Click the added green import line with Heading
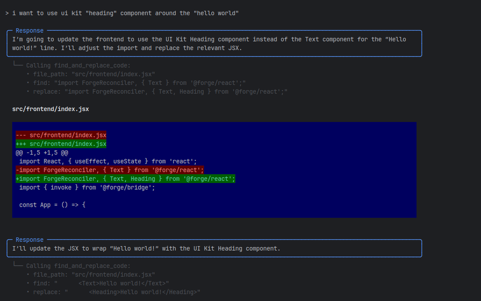Screen dimensions: 481x301 coord(125,179)
